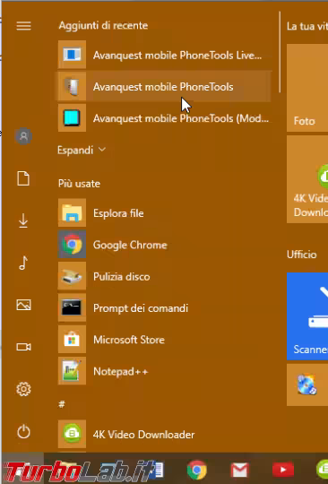Viewport: 328px width, 484px height.
Task: Open Music via the sidebar note icon
Action: pos(23,263)
